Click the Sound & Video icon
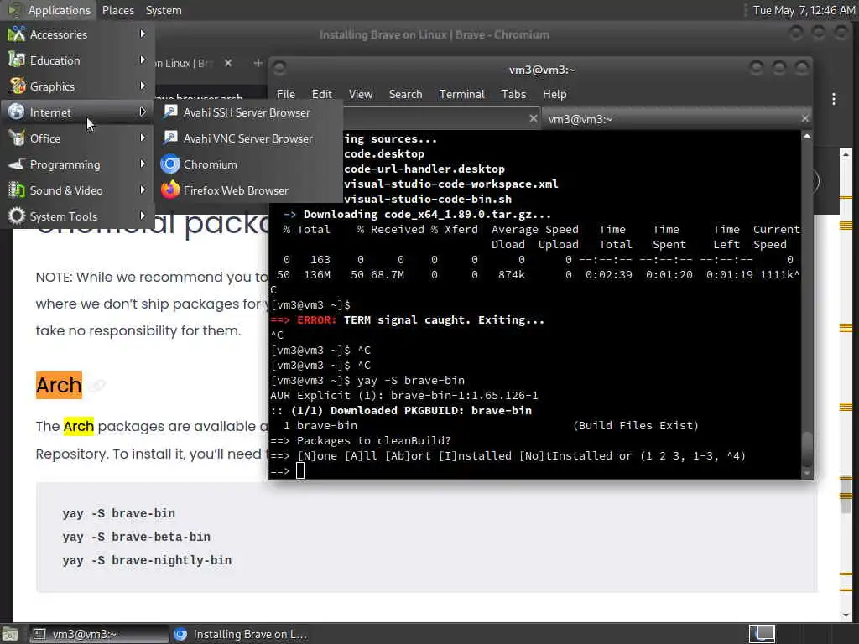The height and width of the screenshot is (644, 859). [17, 190]
